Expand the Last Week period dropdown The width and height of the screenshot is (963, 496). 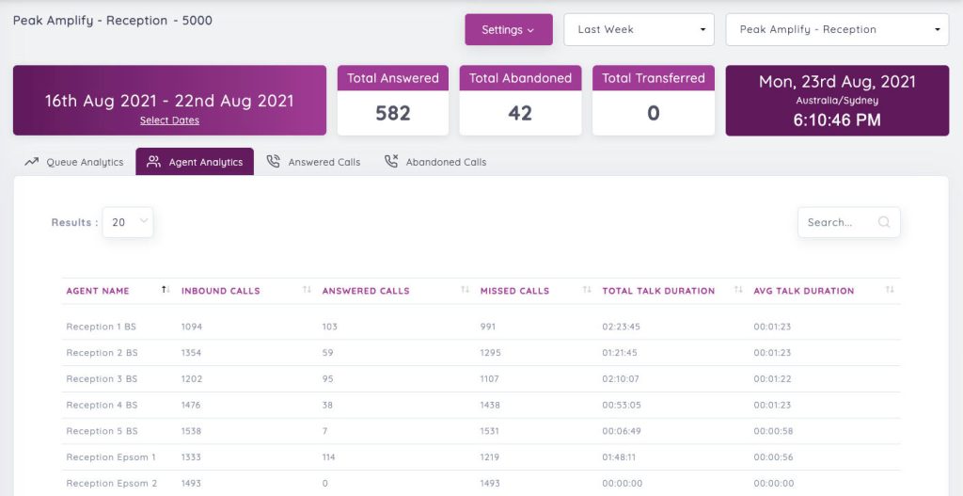639,30
